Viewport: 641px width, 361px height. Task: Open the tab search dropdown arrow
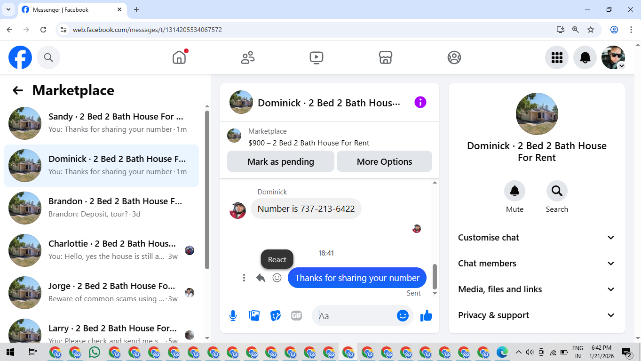(8, 9)
